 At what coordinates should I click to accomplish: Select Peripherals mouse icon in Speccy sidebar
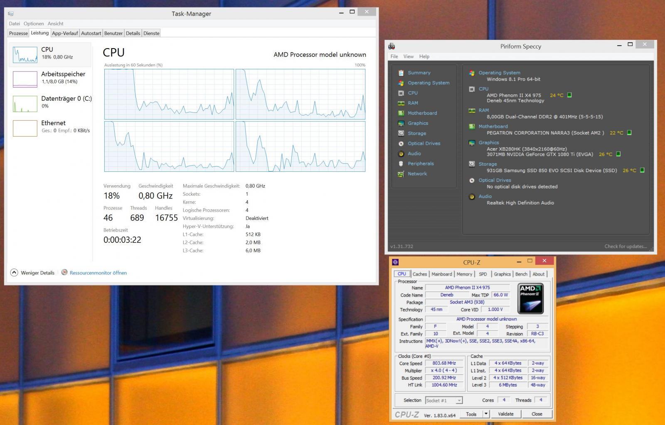click(x=401, y=164)
